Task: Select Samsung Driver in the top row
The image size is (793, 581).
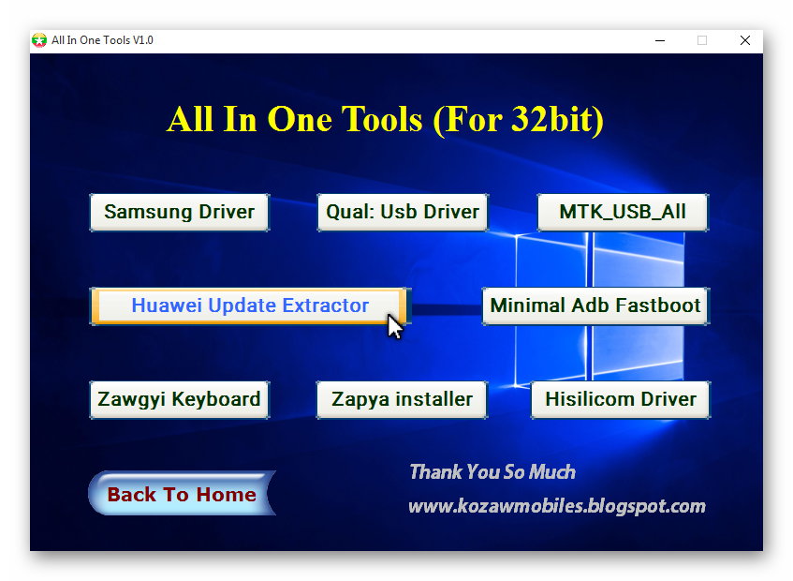Action: 179,212
